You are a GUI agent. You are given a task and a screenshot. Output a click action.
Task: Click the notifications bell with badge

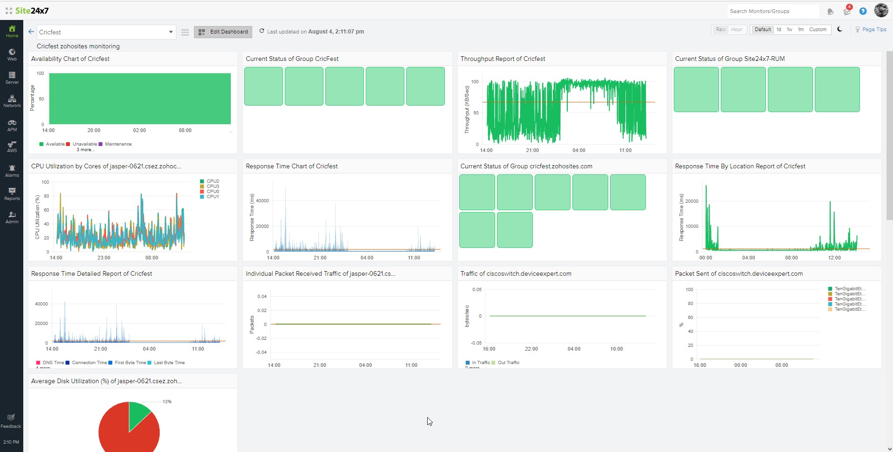[847, 11]
